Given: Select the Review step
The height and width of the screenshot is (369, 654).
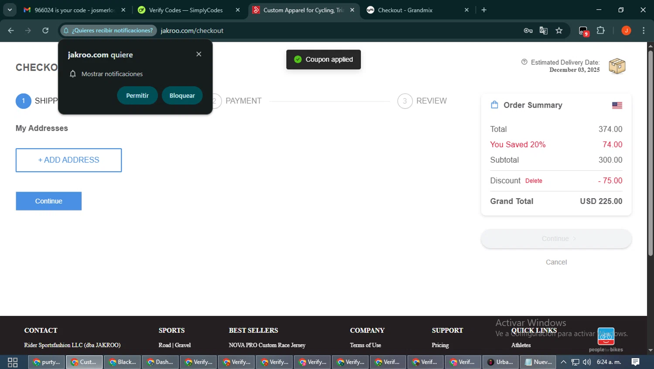Looking at the screenshot, I should click(x=422, y=101).
